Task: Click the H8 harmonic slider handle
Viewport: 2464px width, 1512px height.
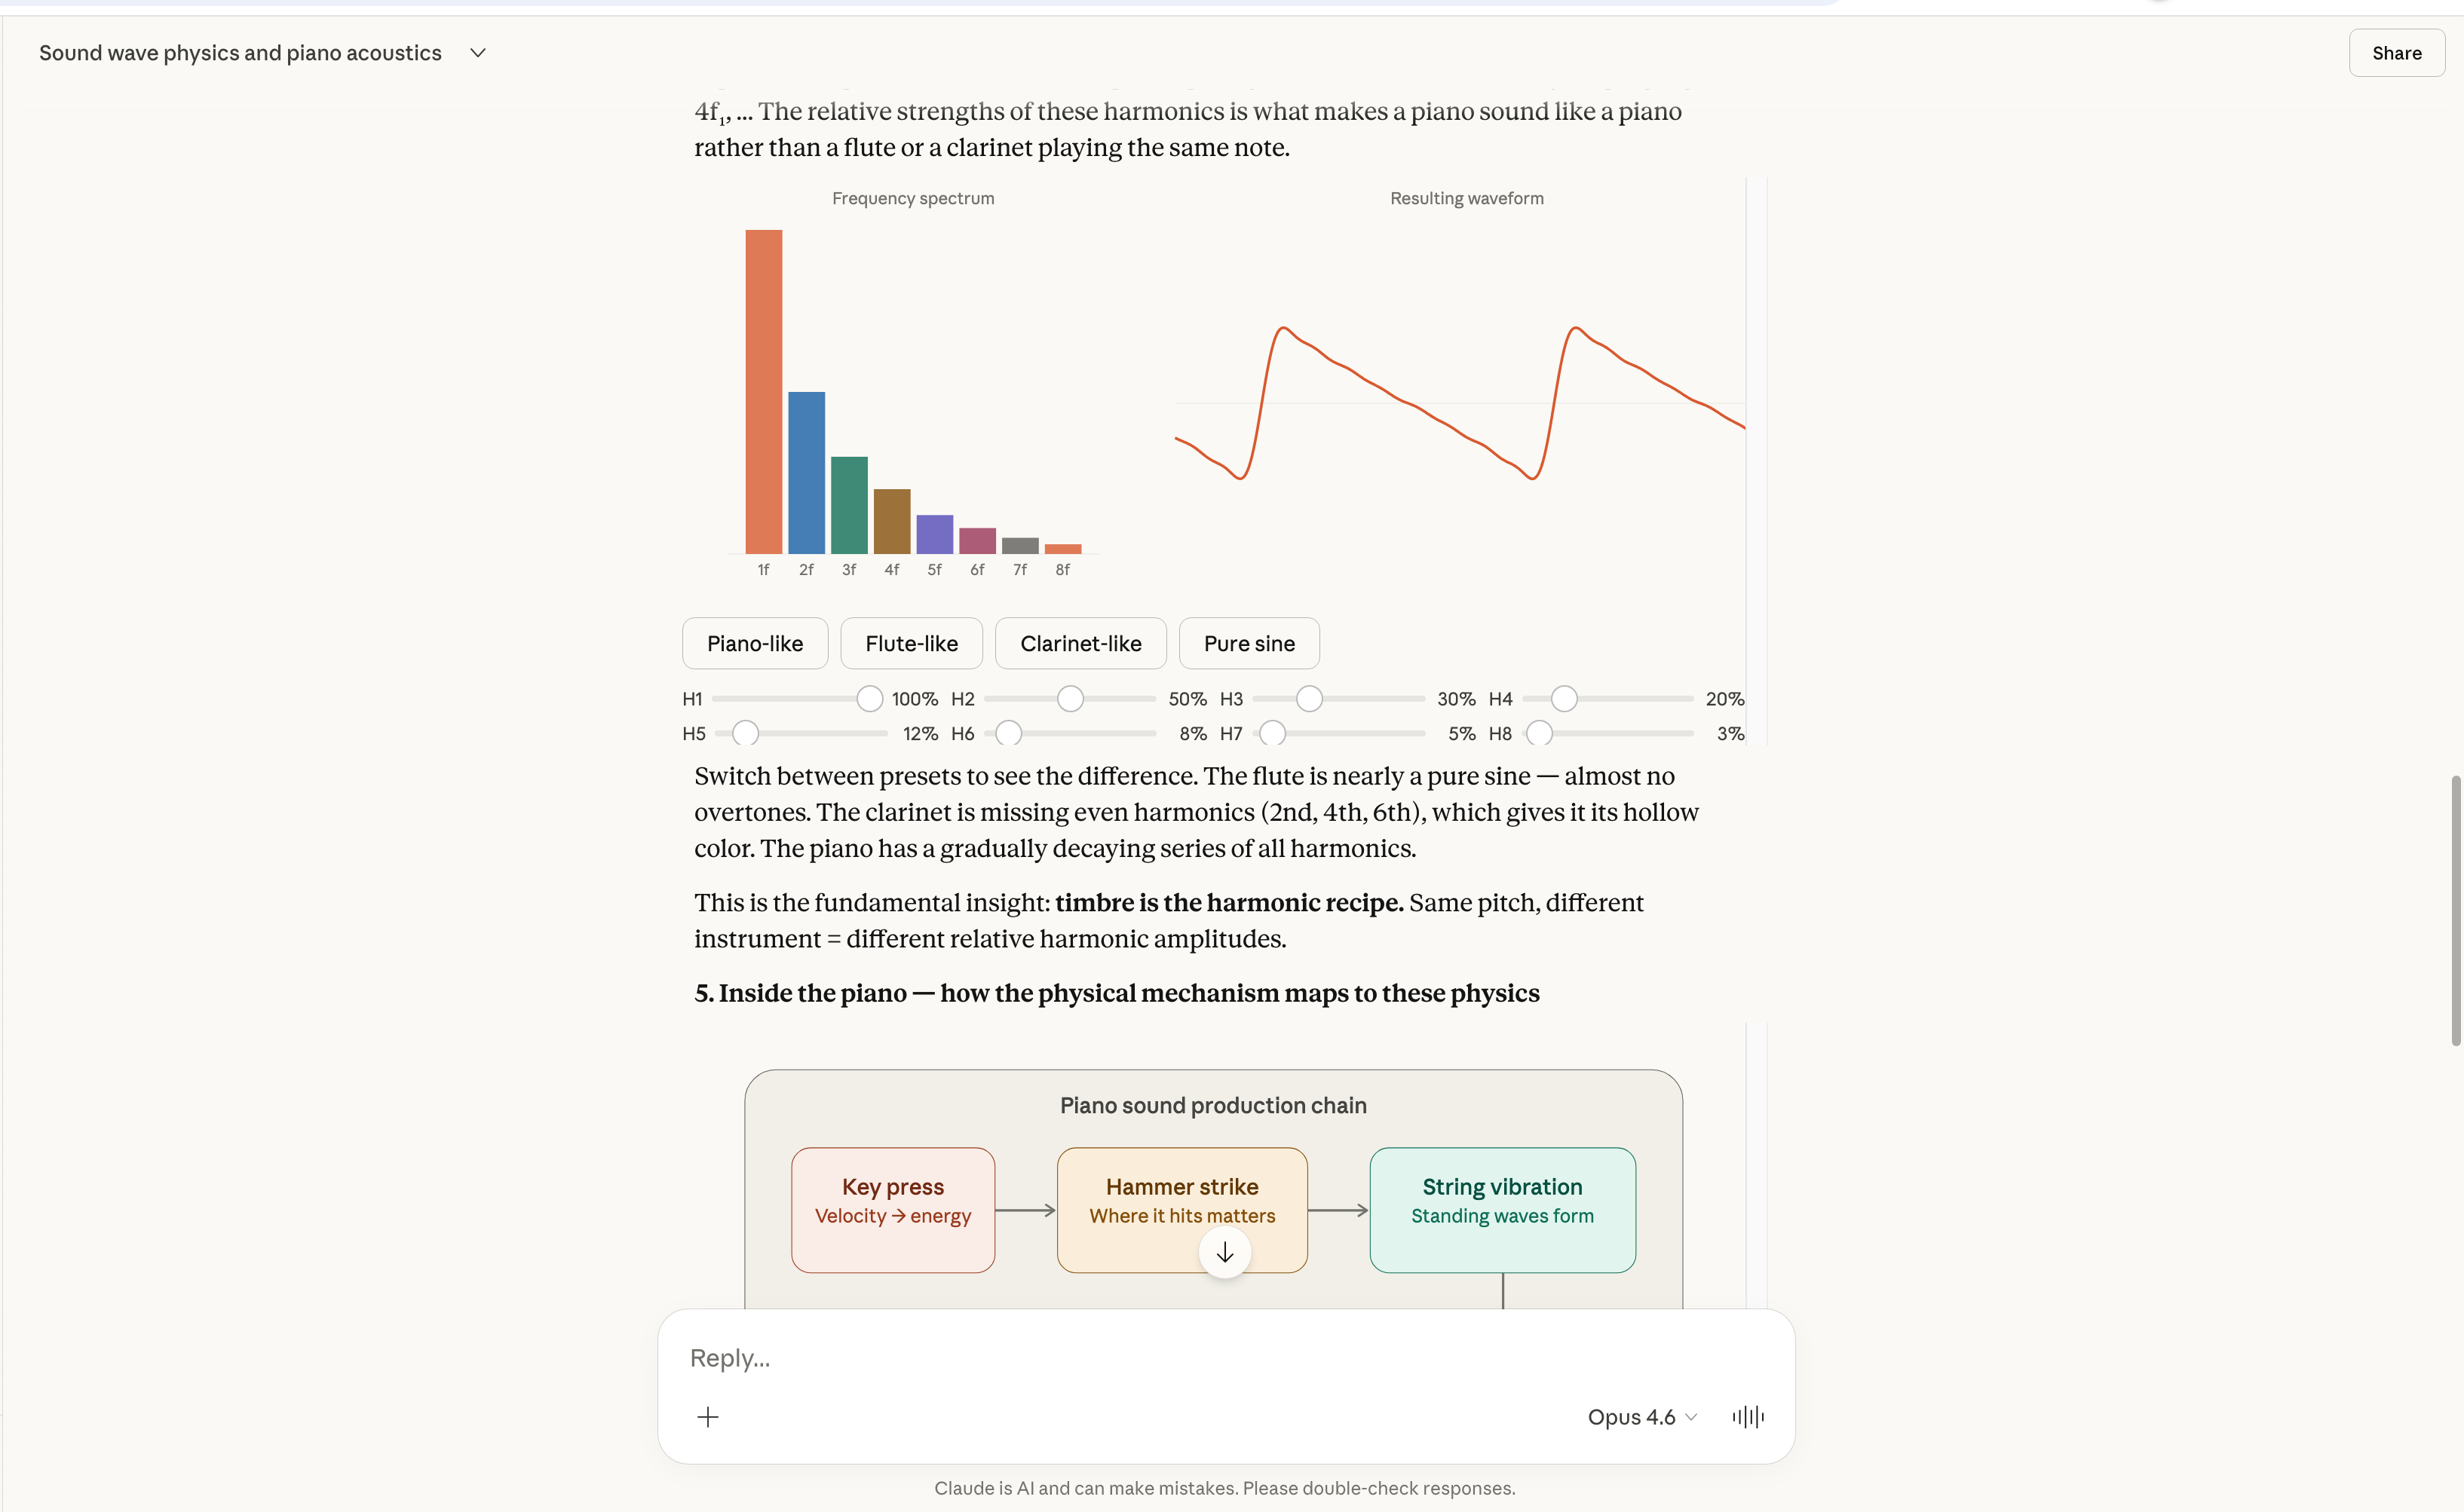Action: 1540,734
